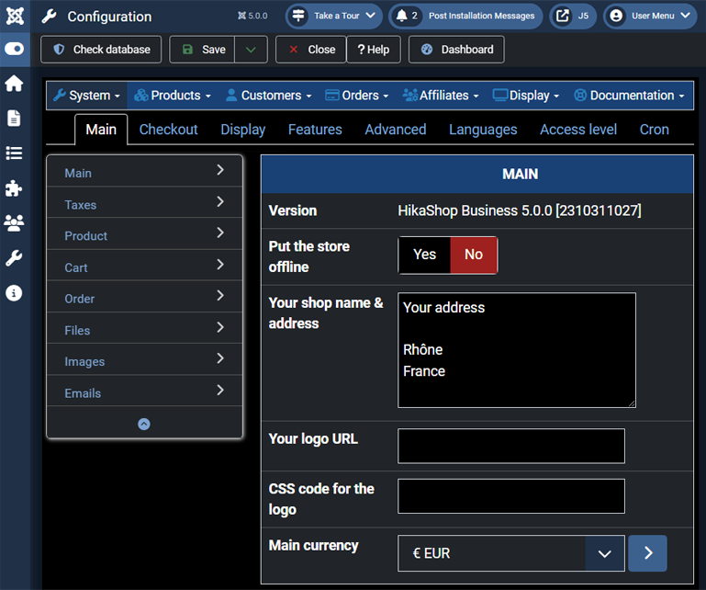The height and width of the screenshot is (590, 706).
Task: Open the Products menu
Action: coord(173,96)
